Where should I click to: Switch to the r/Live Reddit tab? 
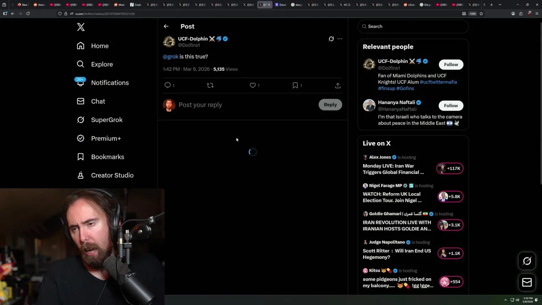coord(409,5)
